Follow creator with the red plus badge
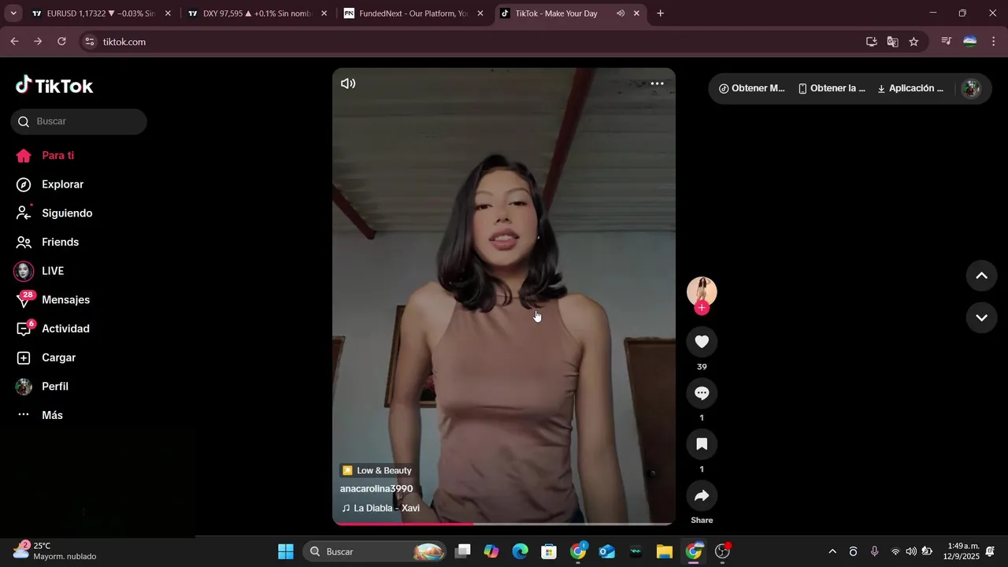1008x567 pixels. 702,308
